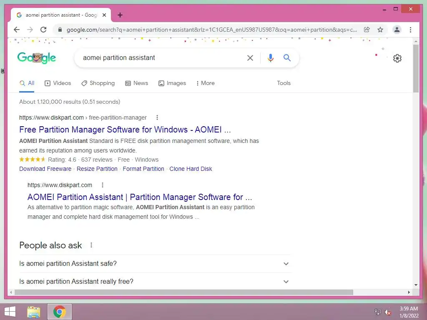
Task: Close the aomei partition assistant tab
Action: 104,15
